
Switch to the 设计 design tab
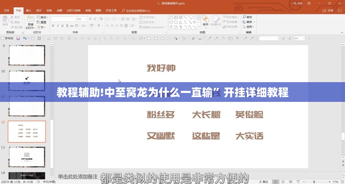(x=39, y=11)
